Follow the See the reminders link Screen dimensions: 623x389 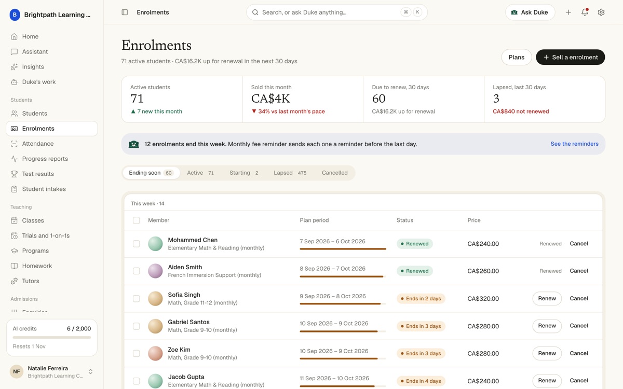point(574,144)
